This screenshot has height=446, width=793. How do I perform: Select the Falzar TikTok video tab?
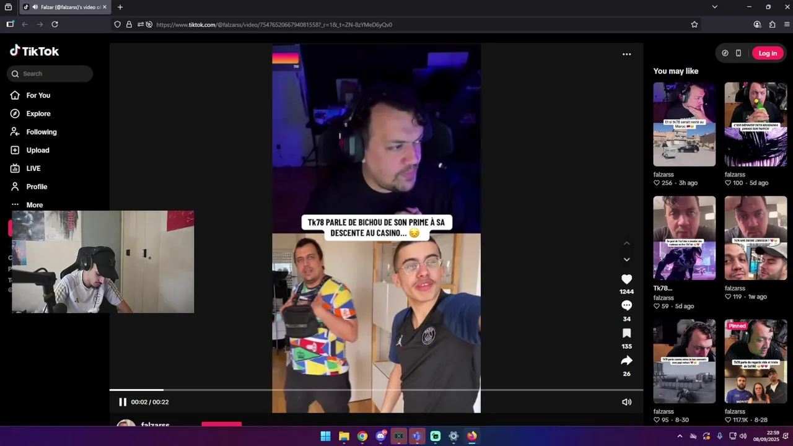click(x=64, y=7)
